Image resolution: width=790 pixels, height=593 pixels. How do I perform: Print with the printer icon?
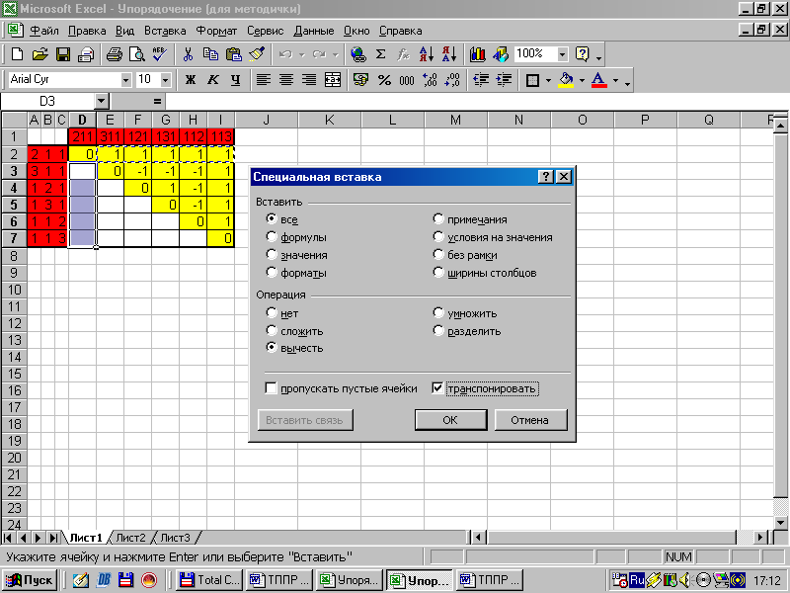click(x=115, y=54)
